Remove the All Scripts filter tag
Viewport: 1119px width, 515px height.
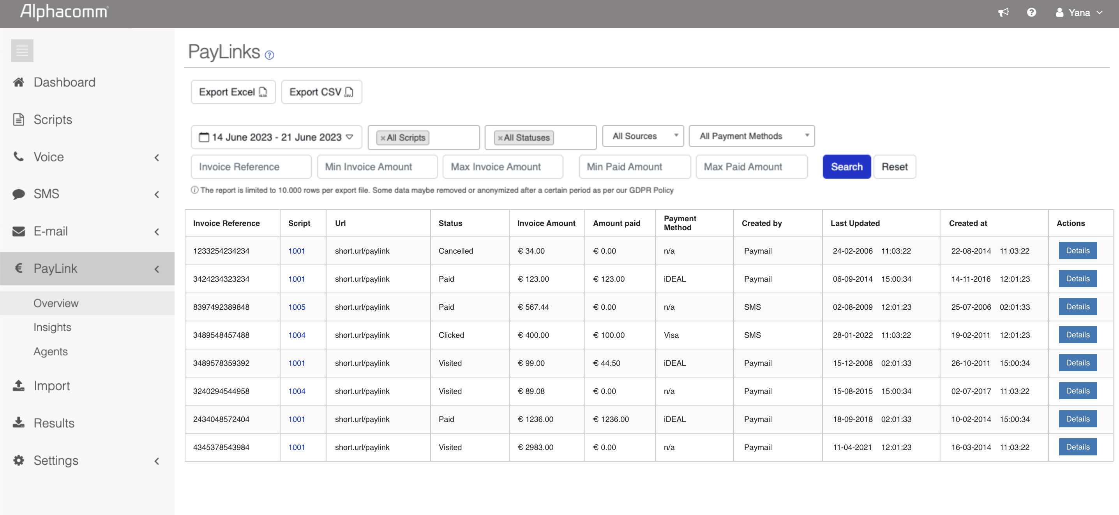[383, 138]
